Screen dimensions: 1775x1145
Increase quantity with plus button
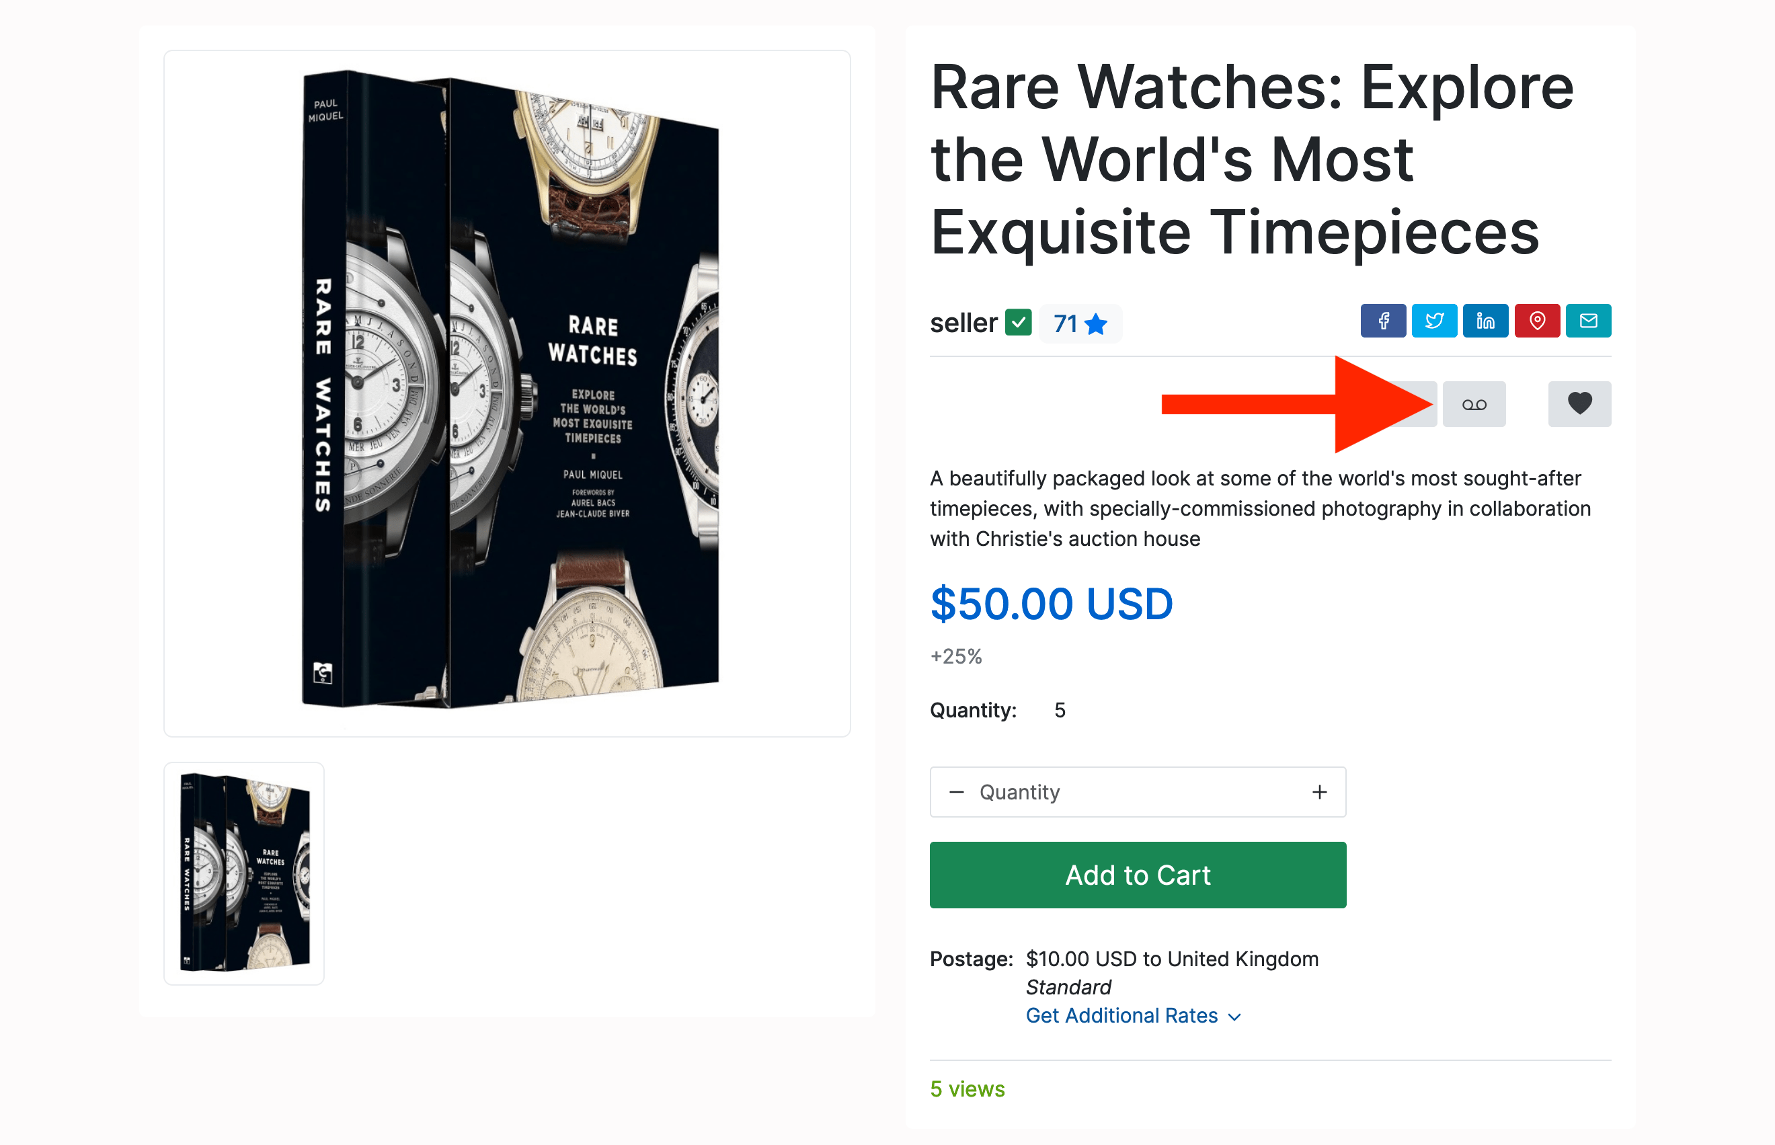pos(1319,792)
